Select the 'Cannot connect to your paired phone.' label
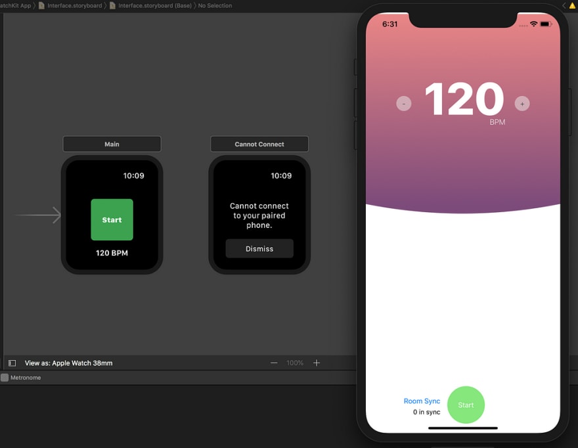This screenshot has height=448, width=578. 259,215
